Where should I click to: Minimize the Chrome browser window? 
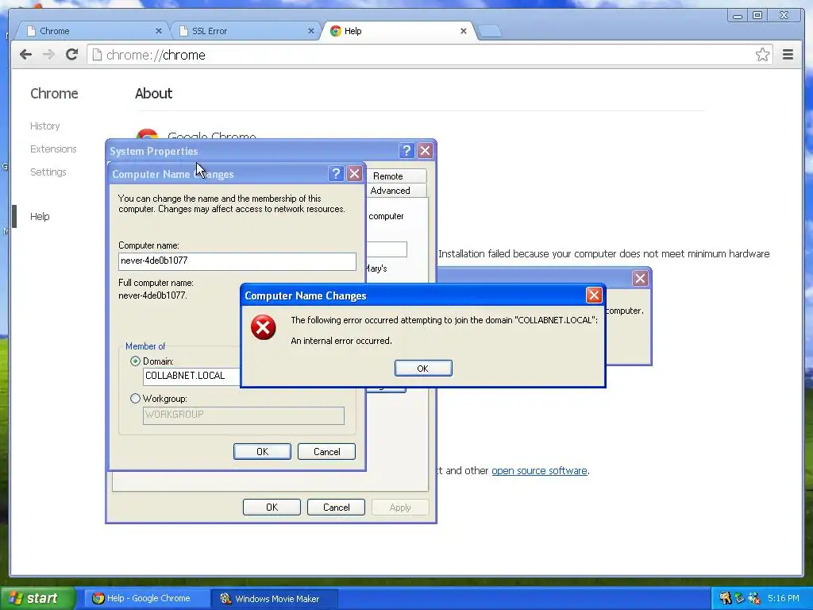click(738, 16)
